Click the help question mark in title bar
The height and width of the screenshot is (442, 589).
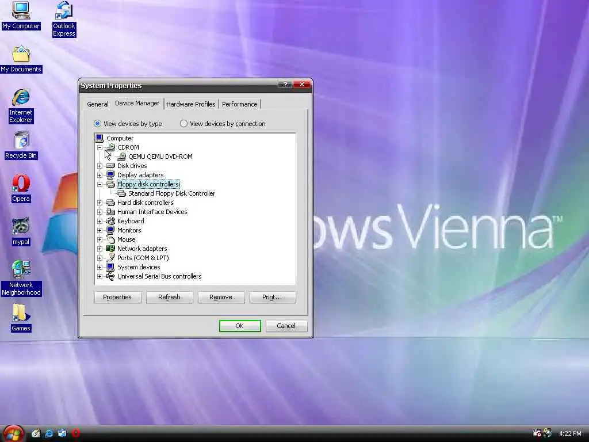[285, 85]
